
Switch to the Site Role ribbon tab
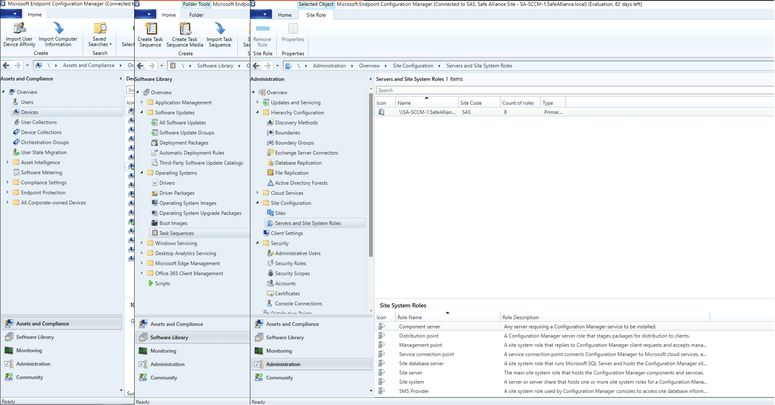tap(316, 15)
